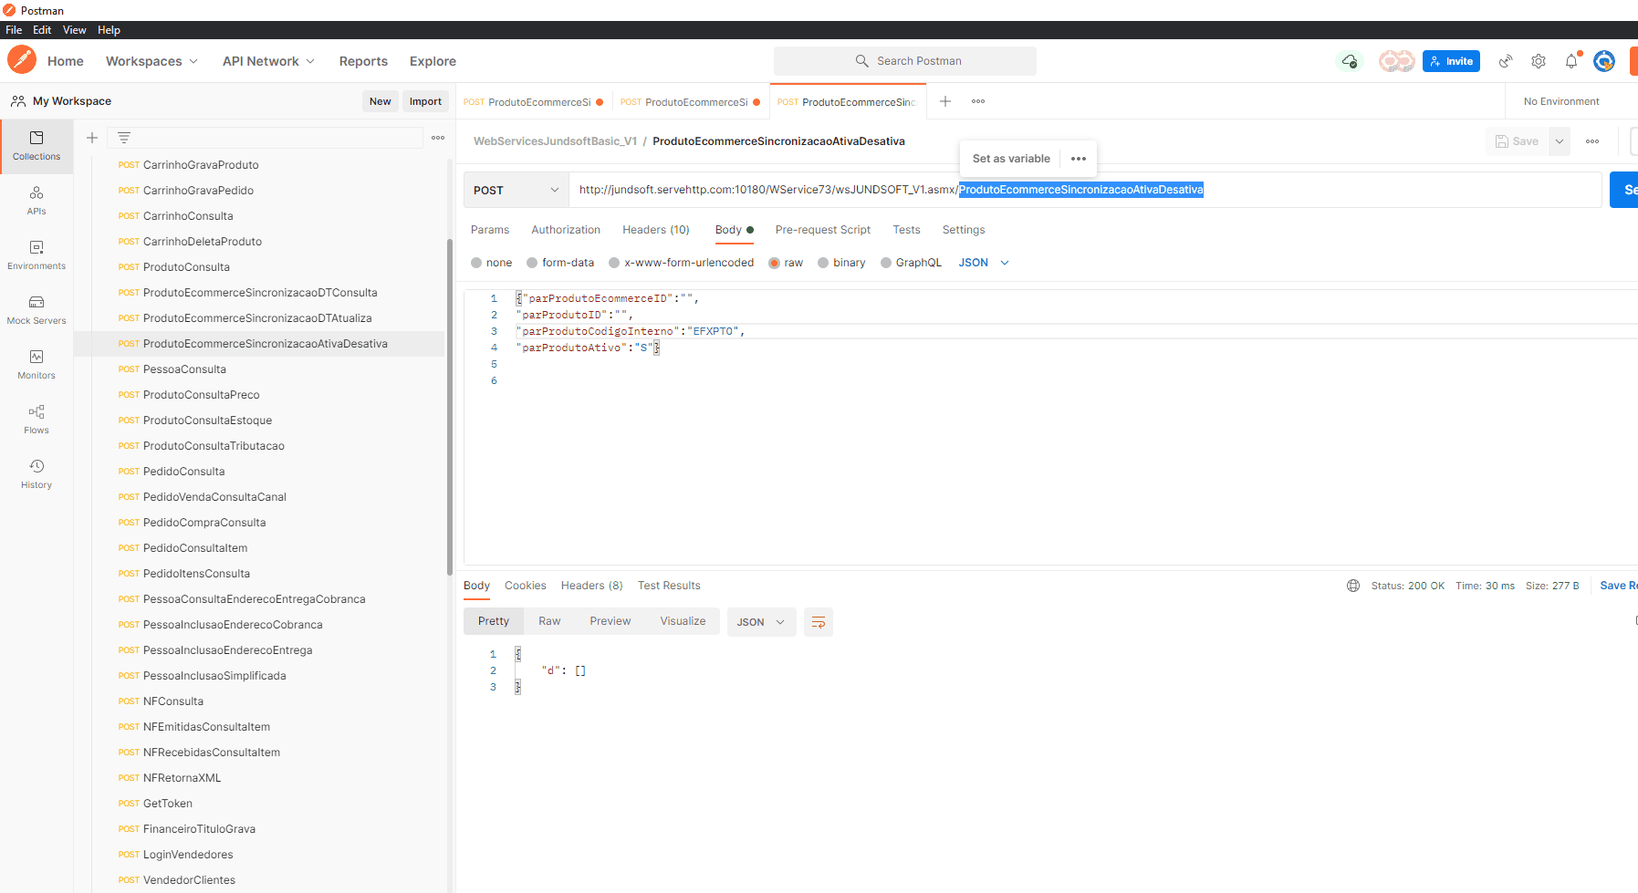Open the Flows sidebar panel
Image resolution: width=1638 pixels, height=893 pixels.
(x=37, y=420)
